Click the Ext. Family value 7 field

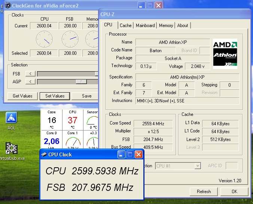click(144, 93)
